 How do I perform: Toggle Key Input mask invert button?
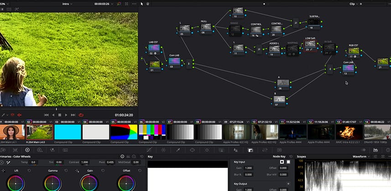point(288,162)
